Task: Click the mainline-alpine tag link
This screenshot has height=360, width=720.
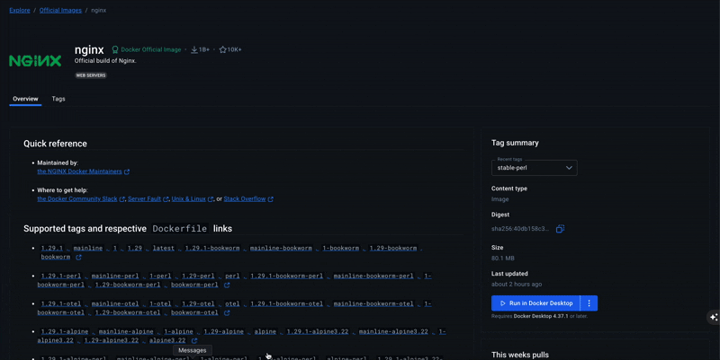Action: (126, 331)
